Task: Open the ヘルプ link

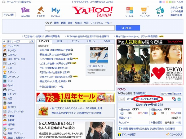Action: click(x=180, y=2)
